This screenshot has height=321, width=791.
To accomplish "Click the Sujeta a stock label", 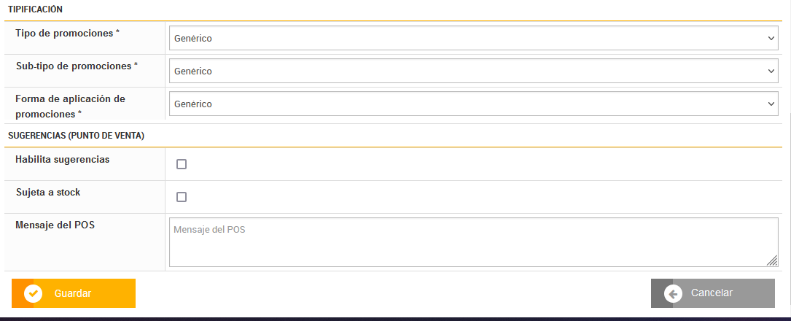I will click(47, 192).
